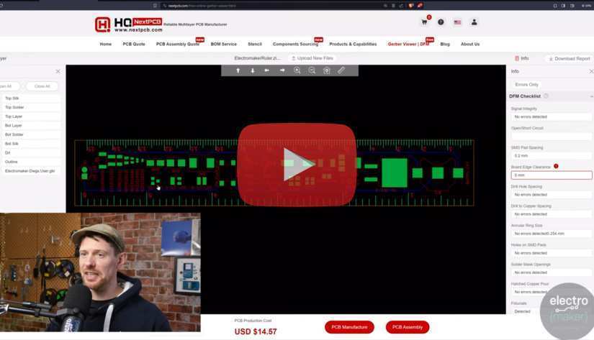Click the Close All layers button

pos(42,86)
